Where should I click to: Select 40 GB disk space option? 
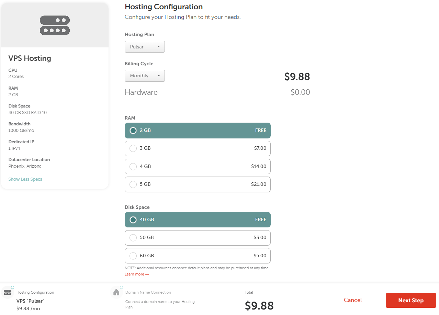point(198,220)
